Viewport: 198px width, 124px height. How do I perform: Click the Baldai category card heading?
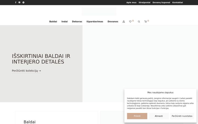point(29,122)
